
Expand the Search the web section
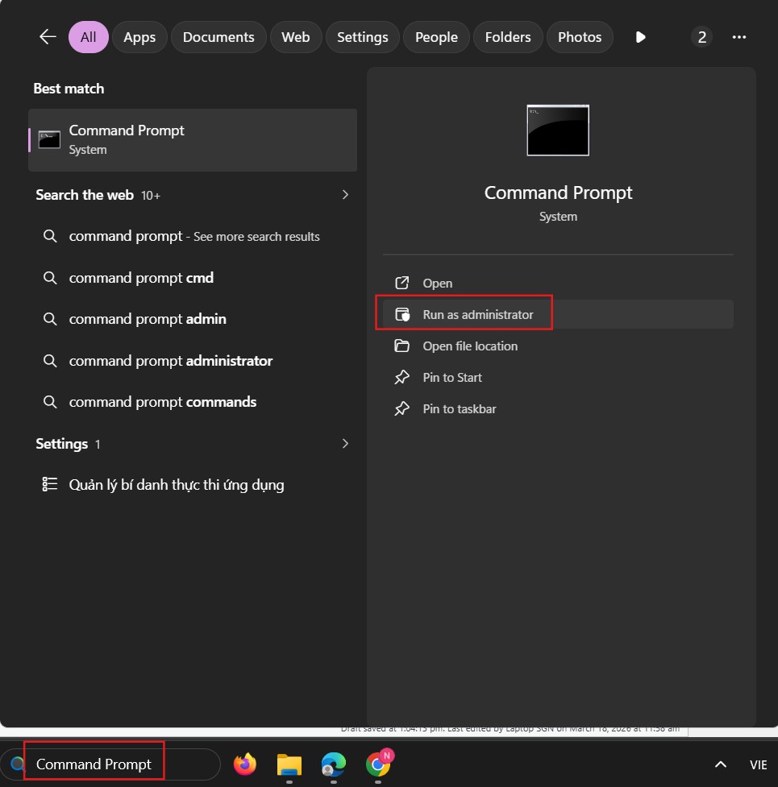tap(345, 195)
